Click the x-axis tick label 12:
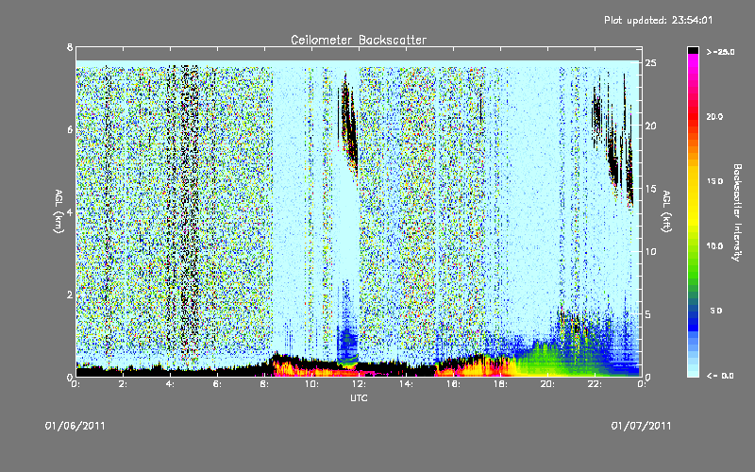Image resolution: width=755 pixels, height=472 pixels. click(359, 384)
